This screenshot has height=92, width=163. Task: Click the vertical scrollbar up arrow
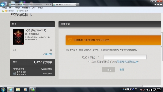tap(162, 14)
